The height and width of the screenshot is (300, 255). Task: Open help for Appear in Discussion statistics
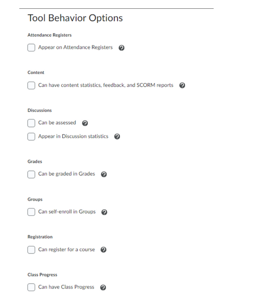coord(117,136)
